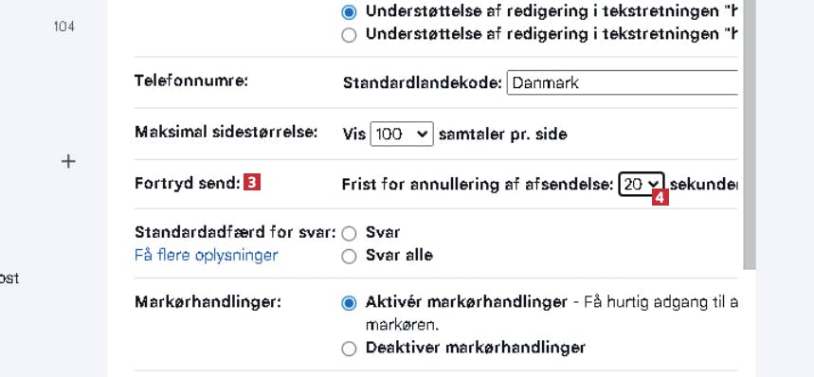The height and width of the screenshot is (377, 814).
Task: Click the Markørhandlinger setting label
Action: [x=208, y=302]
